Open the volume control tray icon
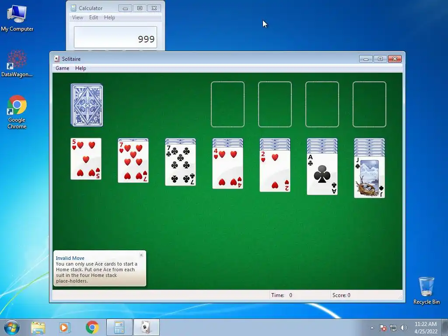448x336 pixels. coord(403,328)
